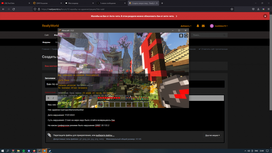Open File Explorer from the taskbar
Viewport: 272px width, 153px height.
(18, 151)
